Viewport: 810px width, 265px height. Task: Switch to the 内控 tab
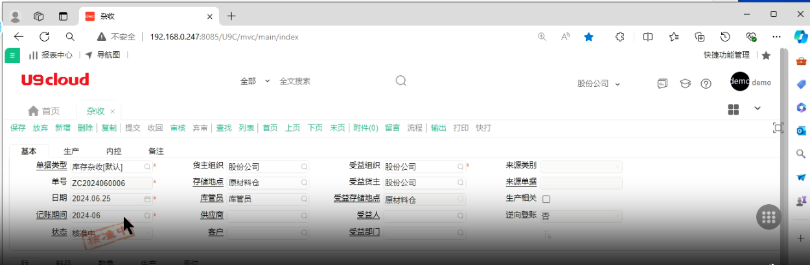(113, 151)
